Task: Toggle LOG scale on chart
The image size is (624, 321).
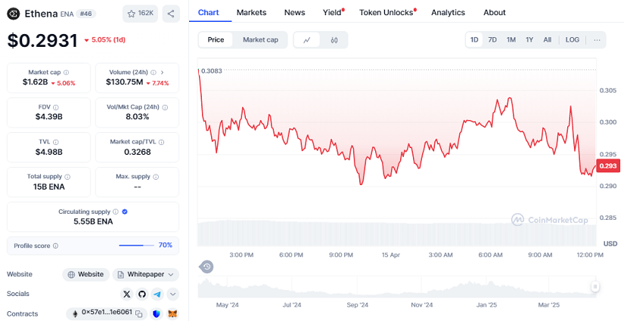Action: 573,40
